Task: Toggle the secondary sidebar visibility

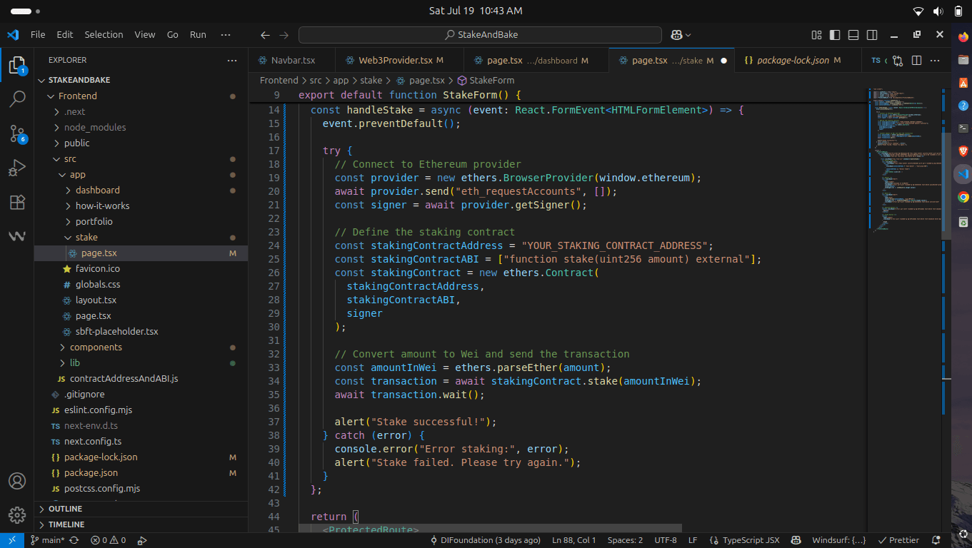Action: 872,35
